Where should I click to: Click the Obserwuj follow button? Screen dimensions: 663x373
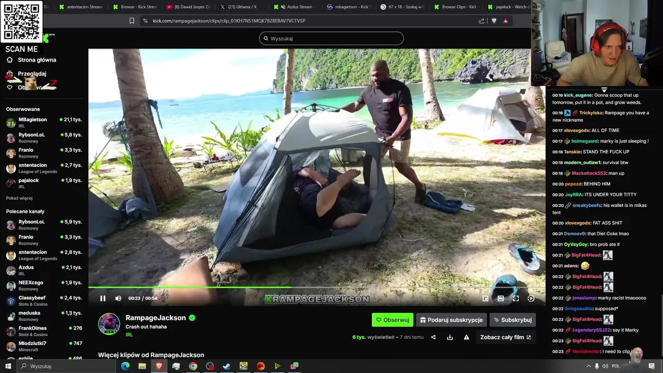pos(393,320)
